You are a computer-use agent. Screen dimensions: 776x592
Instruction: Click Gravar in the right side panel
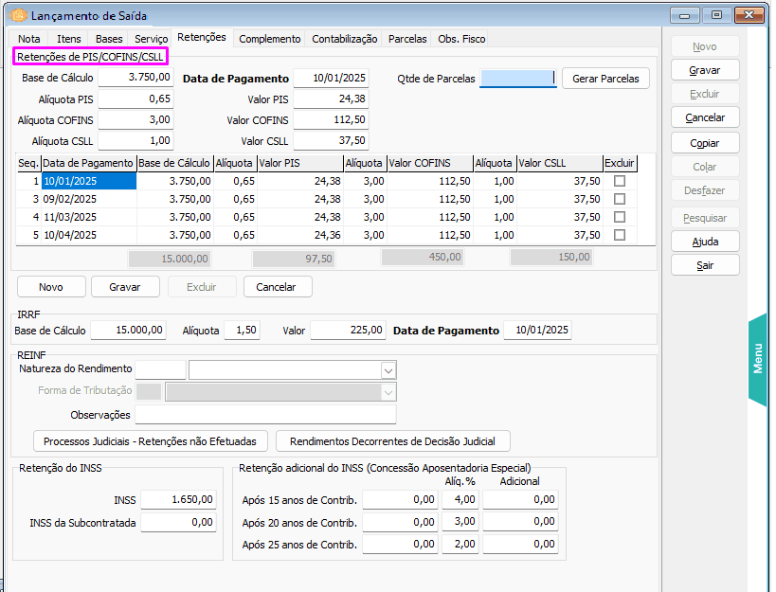tap(705, 70)
